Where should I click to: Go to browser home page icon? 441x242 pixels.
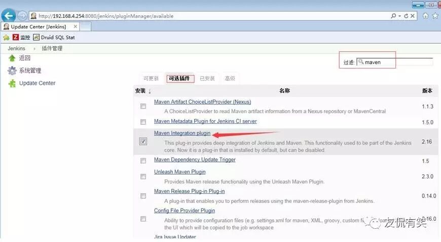(x=425, y=16)
